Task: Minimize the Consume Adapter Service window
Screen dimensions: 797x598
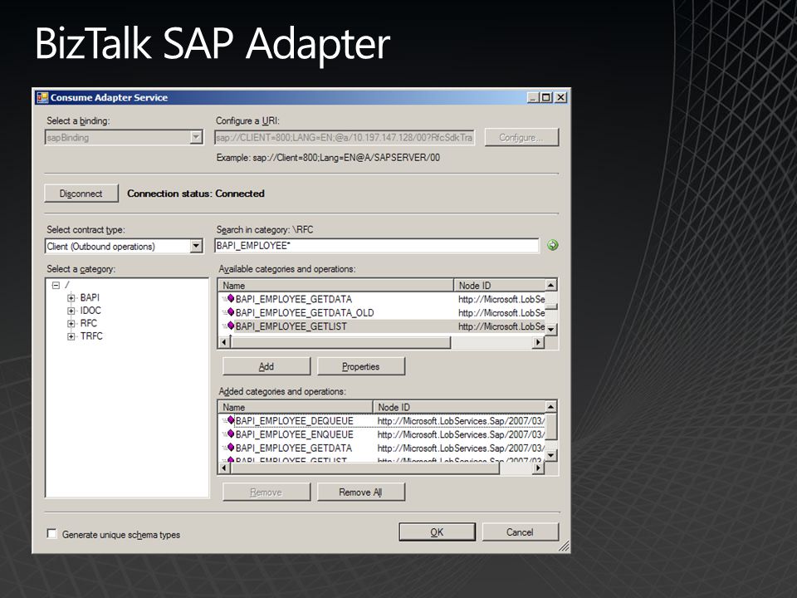Action: pyautogui.click(x=533, y=97)
